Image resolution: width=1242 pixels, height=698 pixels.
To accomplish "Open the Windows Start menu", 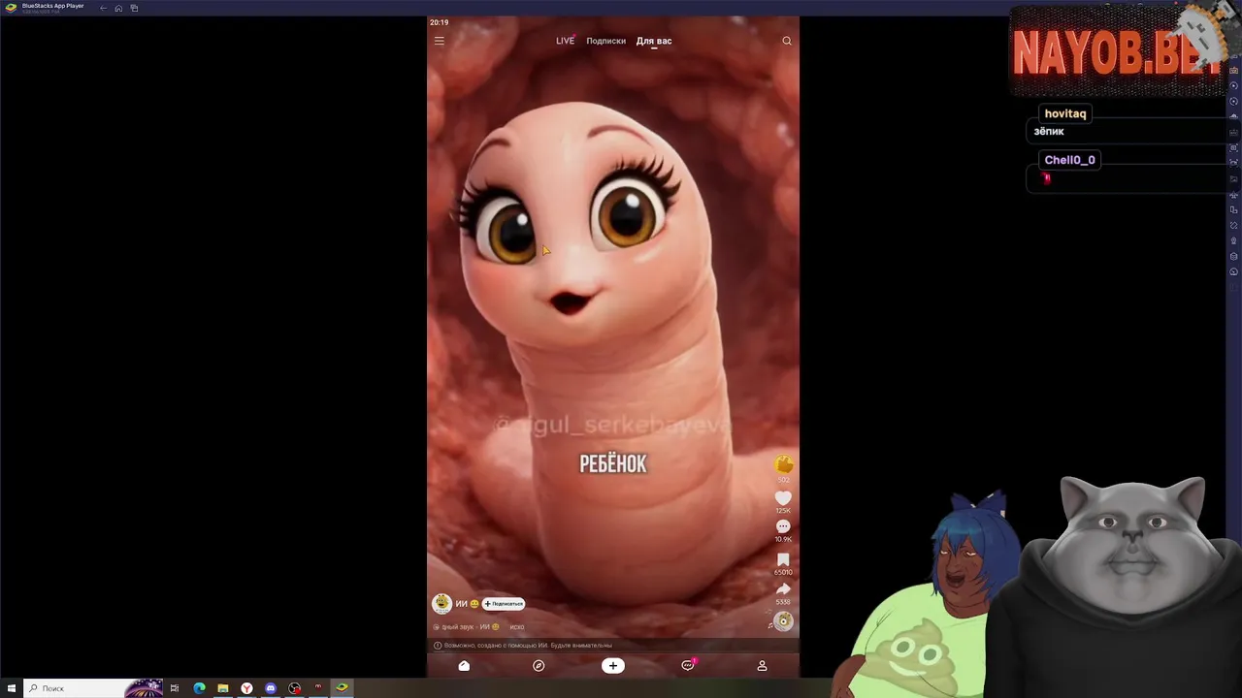I will point(12,688).
